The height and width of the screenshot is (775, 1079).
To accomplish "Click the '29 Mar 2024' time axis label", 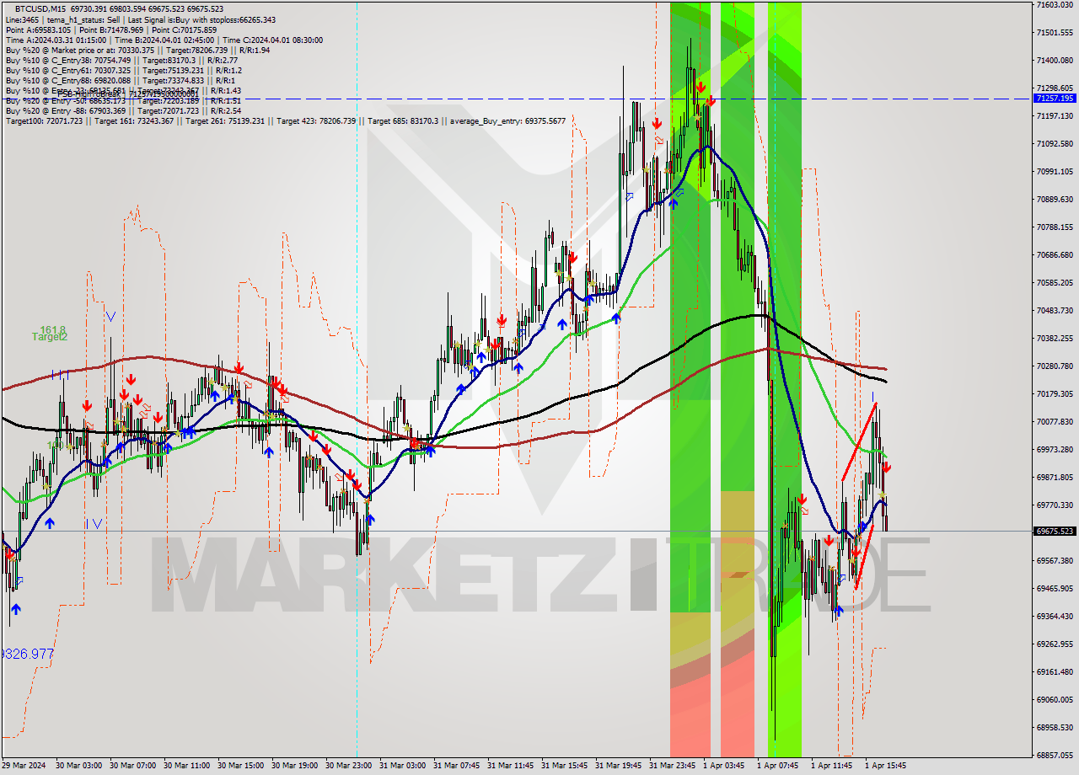I will [24, 766].
